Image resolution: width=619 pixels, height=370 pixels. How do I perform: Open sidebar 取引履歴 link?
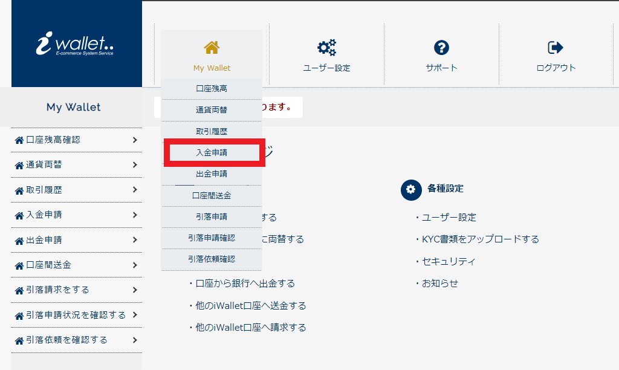click(44, 190)
